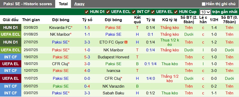Image resolution: width=239 pixels, height=97 pixels.
Task: Click the HUN D1 league badge in first row
Action: [11, 28]
